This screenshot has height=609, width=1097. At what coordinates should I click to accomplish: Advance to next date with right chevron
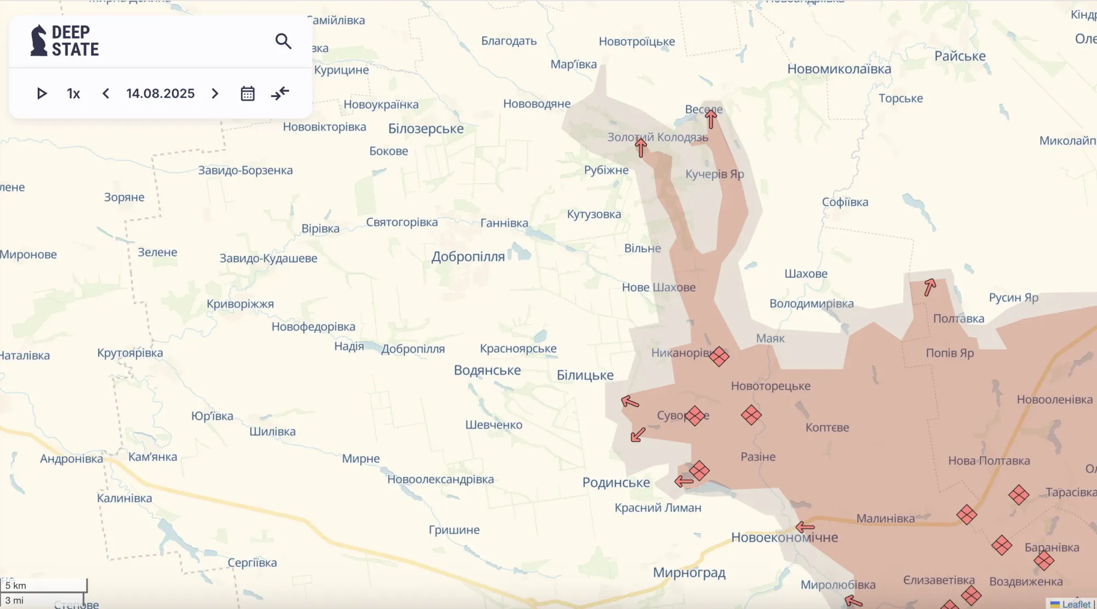click(x=214, y=93)
